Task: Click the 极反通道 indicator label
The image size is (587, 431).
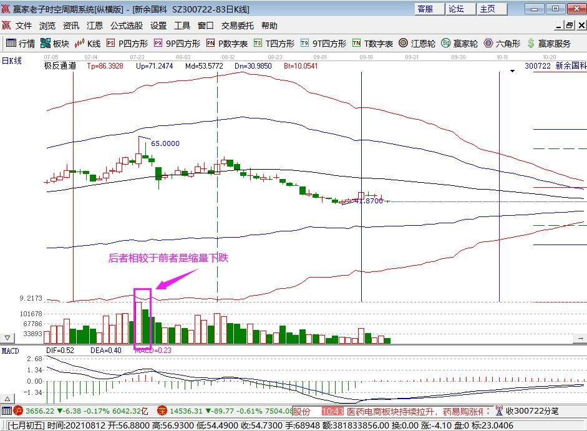Action: click(x=60, y=65)
